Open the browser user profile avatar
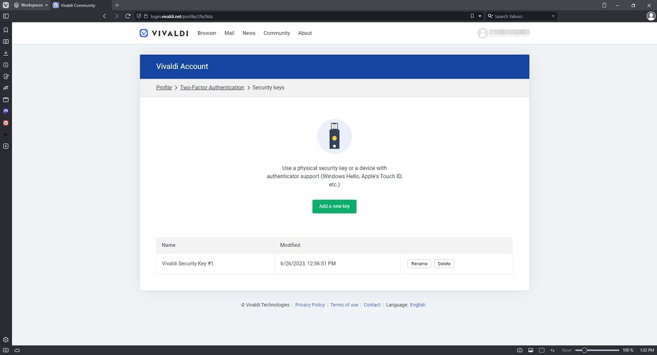Screen dimensions: 657x355 [x=651, y=16]
